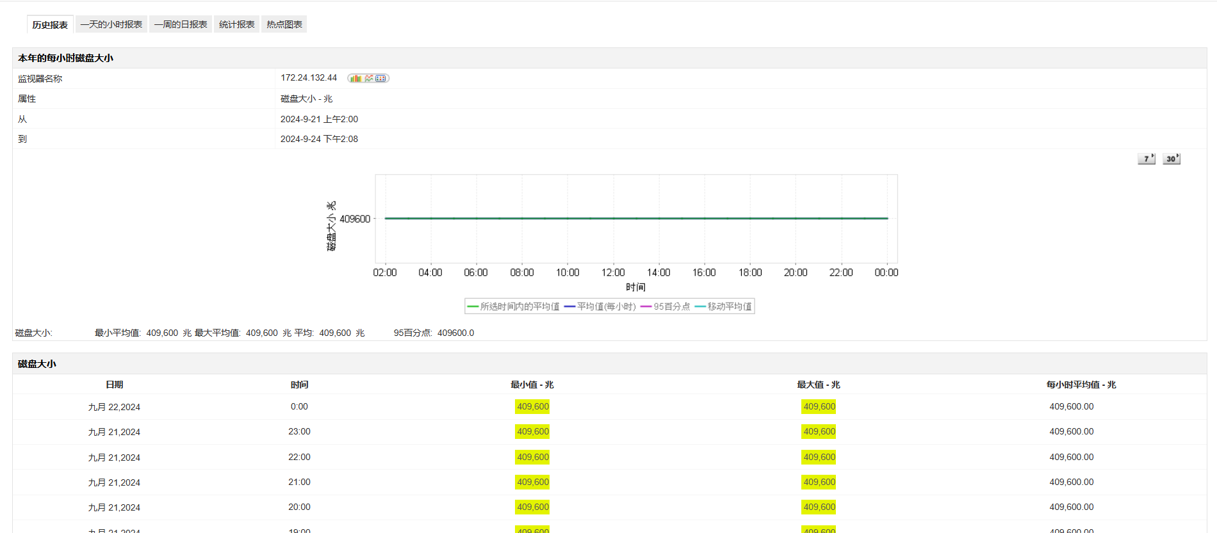Image resolution: width=1217 pixels, height=533 pixels.
Task: Click the magenta 95百分点 legend entry
Action: pos(666,306)
